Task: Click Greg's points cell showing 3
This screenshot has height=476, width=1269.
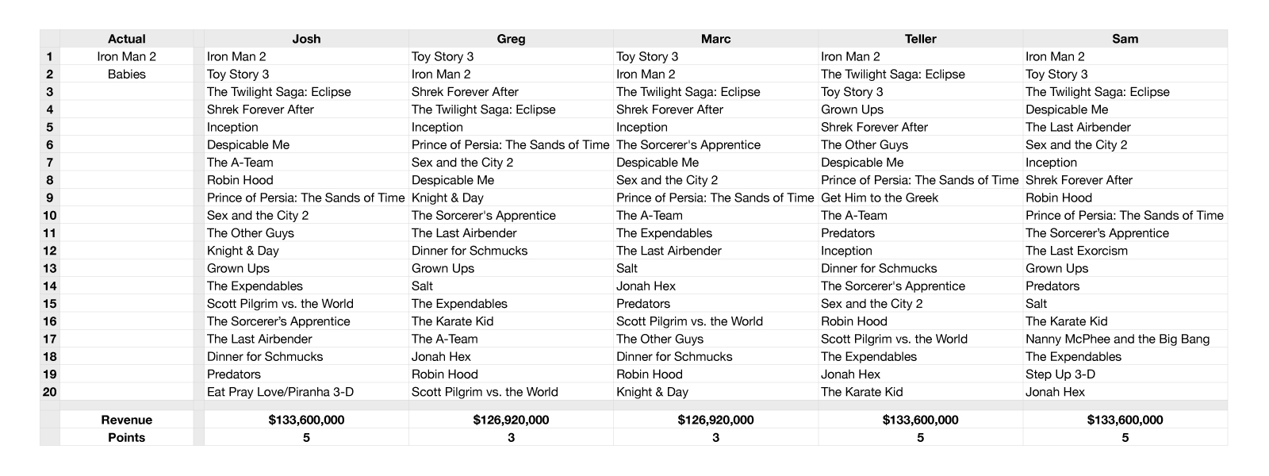Action: pos(511,437)
